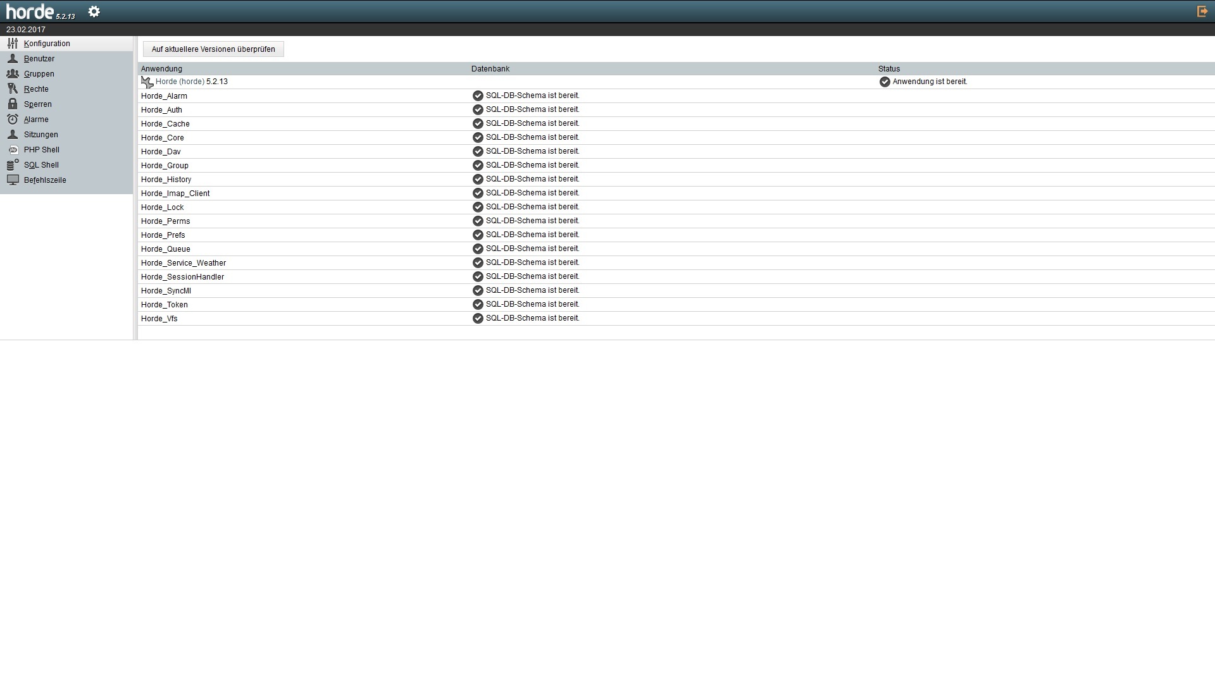Click the checkmark icon in Horde_Dav row

[x=478, y=151]
